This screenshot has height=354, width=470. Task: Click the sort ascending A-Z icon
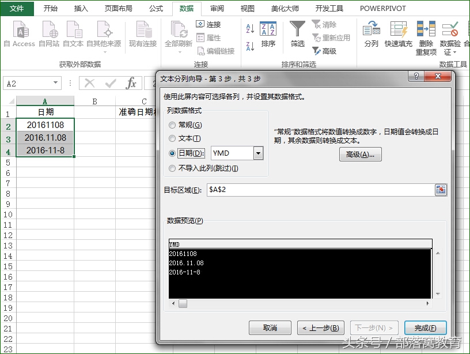tap(250, 28)
